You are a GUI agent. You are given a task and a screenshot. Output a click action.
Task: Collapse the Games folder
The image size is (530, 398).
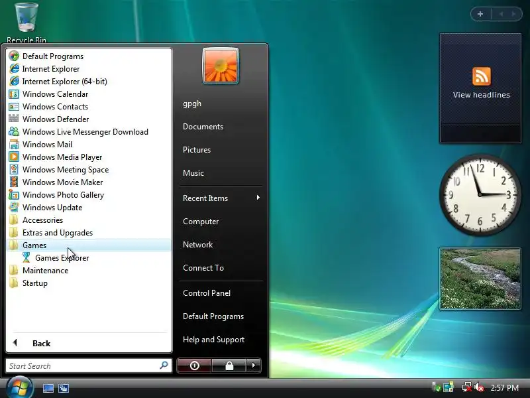click(89, 245)
